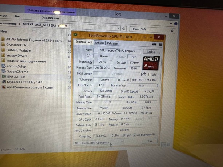
Task: Open the CrystalDiskInfo folder icon
Action: click(3, 44)
